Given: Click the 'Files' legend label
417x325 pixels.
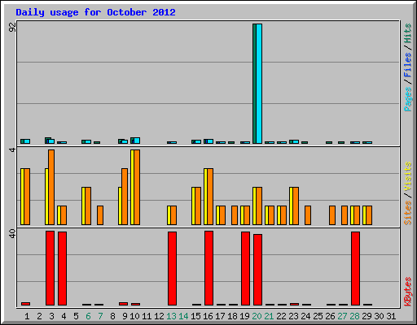Looking at the screenshot, I should click(x=407, y=65).
